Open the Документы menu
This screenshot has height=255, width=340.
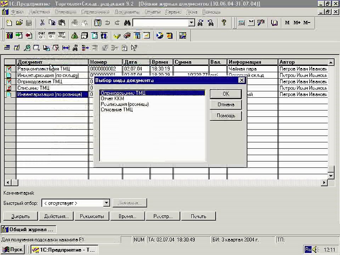click(127, 12)
